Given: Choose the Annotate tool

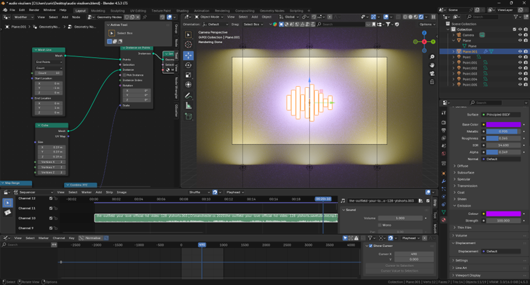Looking at the screenshot, I should [188, 96].
